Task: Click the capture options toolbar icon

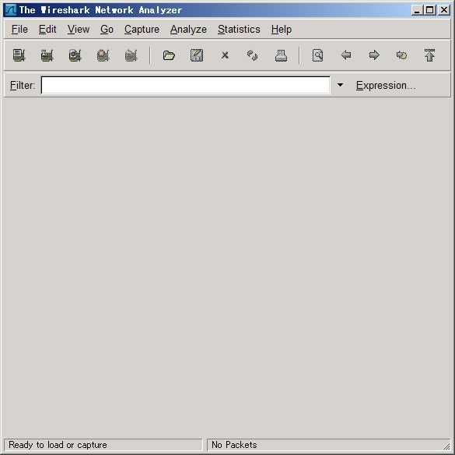Action: pyautogui.click(x=47, y=55)
